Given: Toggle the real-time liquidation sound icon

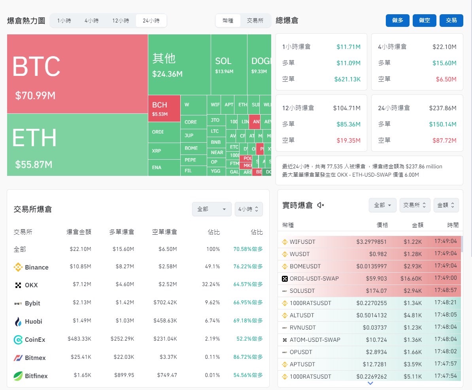Looking at the screenshot, I should [x=321, y=205].
